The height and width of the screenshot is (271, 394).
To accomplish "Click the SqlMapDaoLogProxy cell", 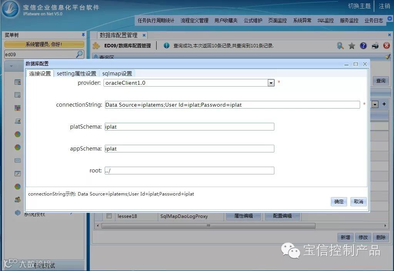I will click(x=191, y=216).
